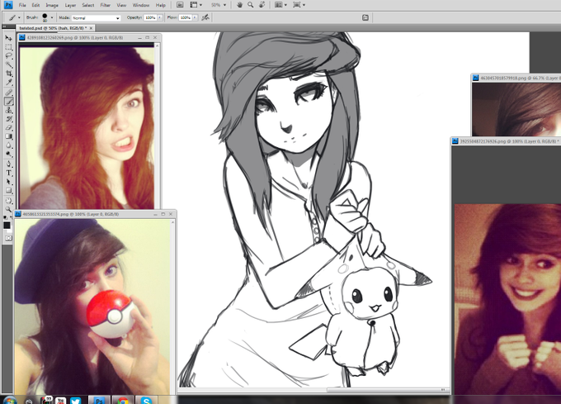Select the Lasso tool
Screen dimensions: 561x404
point(8,56)
